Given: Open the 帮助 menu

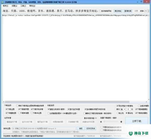Looking at the screenshot, I should tap(32, 6).
